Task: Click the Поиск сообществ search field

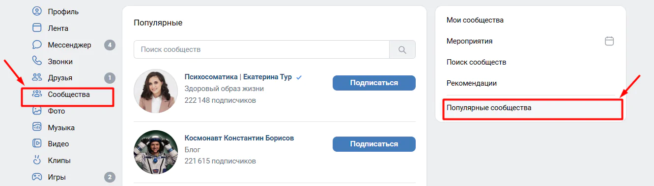Action: coord(261,49)
